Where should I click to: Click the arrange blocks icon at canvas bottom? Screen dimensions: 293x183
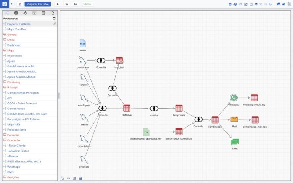[80, 178]
